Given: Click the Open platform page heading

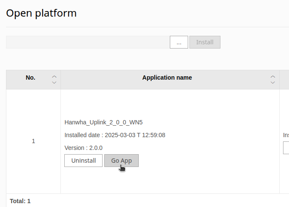Looking at the screenshot, I should [41, 13].
